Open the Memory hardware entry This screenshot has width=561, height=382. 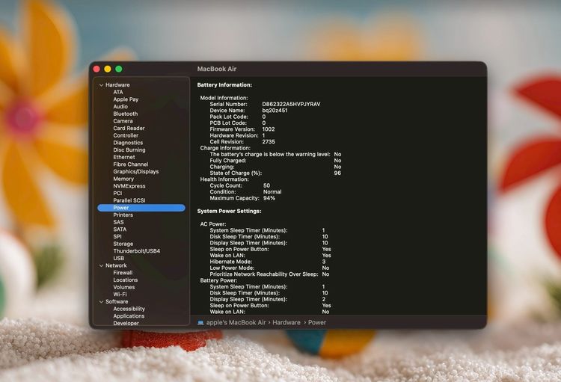tap(123, 179)
